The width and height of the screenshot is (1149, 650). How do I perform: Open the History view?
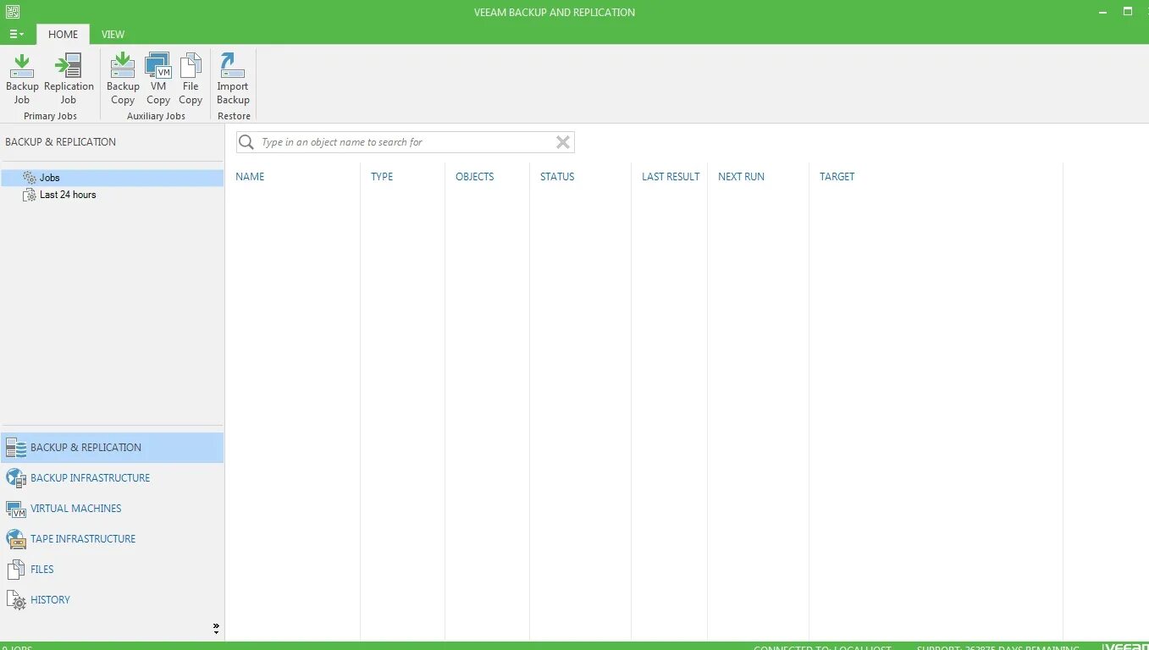112,600
